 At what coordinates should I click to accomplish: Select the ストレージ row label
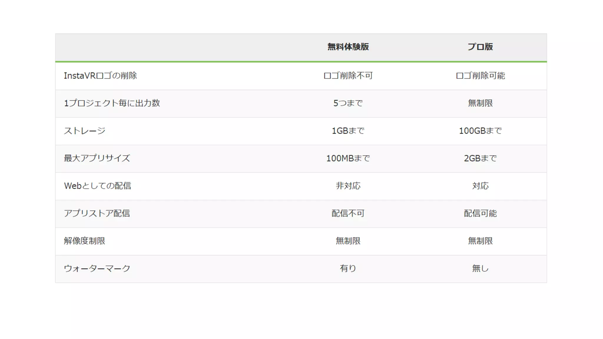pos(85,131)
